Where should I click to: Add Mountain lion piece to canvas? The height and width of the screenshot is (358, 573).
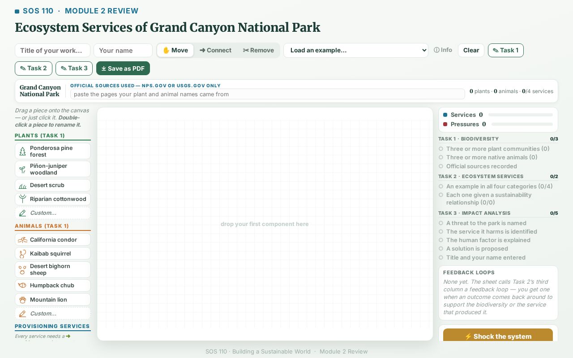tap(53, 300)
